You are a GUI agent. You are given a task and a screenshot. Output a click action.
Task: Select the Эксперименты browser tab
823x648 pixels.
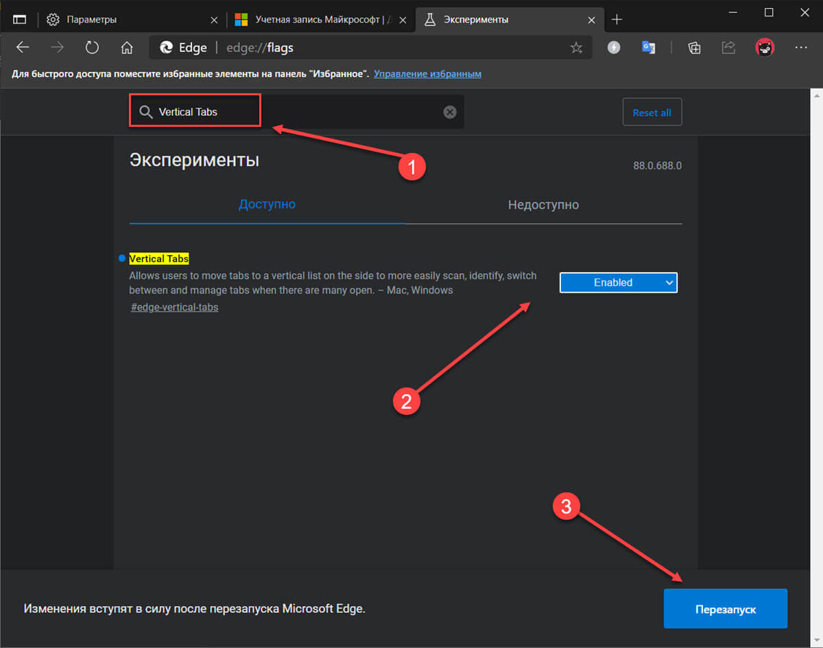point(509,19)
